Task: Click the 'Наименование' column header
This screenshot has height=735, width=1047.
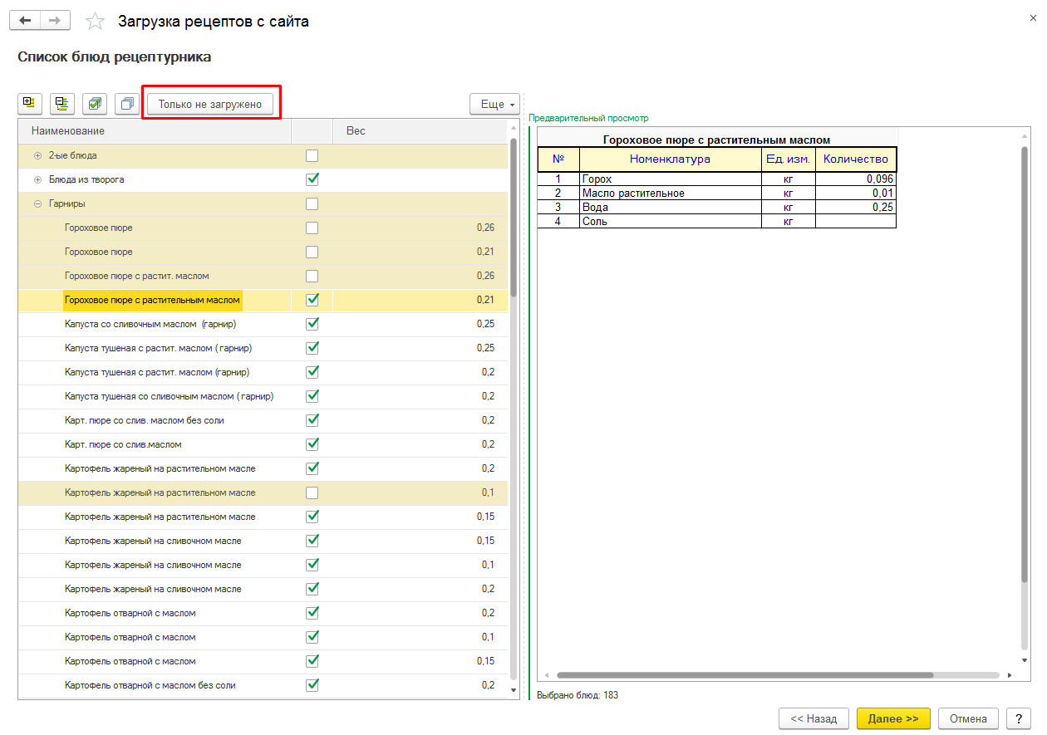Action: (155, 131)
